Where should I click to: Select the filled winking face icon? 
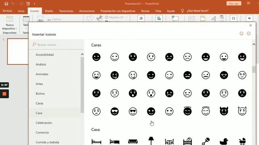coord(151,75)
